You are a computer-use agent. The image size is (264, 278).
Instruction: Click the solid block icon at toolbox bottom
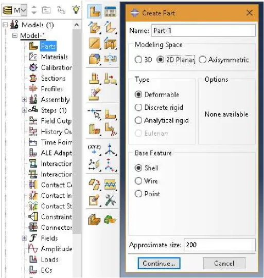click(x=94, y=220)
